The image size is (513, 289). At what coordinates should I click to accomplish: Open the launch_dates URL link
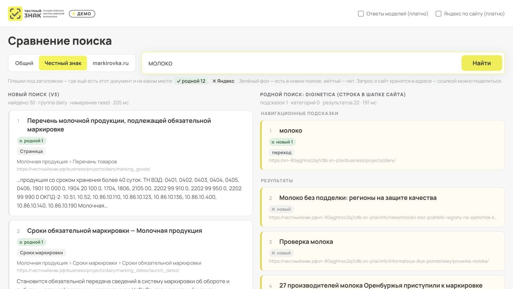(x=98, y=271)
